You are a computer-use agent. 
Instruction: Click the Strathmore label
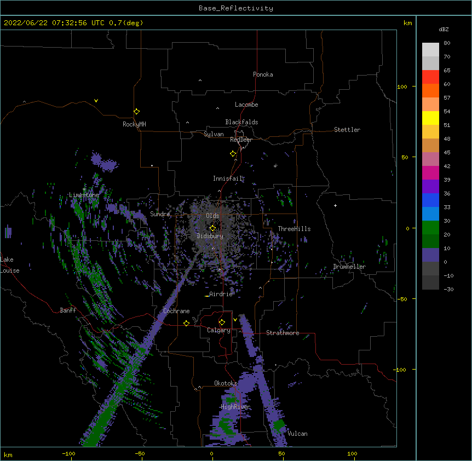[x=283, y=333]
